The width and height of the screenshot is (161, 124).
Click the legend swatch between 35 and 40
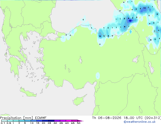coord(63,121)
